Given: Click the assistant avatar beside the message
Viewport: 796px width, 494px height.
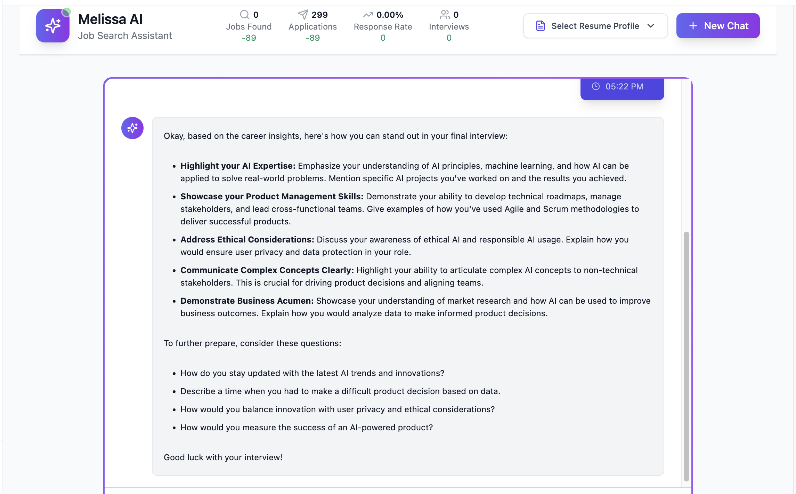Looking at the screenshot, I should 132,128.
